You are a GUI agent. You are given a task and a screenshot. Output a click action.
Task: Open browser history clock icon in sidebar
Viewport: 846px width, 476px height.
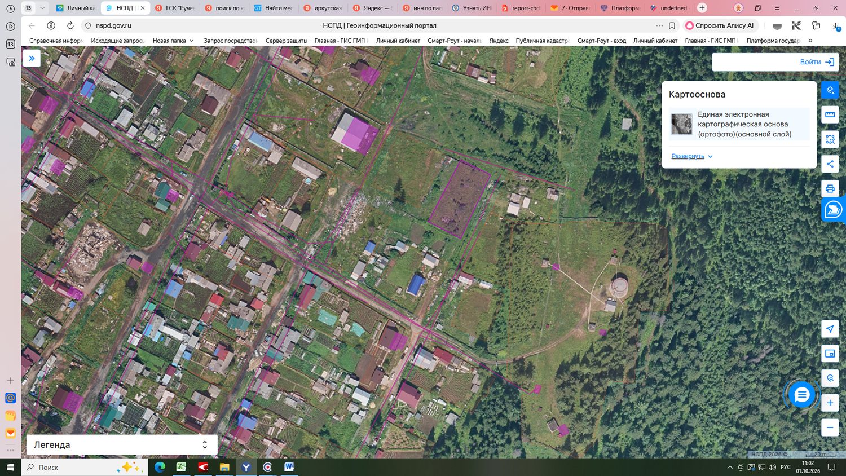click(10, 8)
